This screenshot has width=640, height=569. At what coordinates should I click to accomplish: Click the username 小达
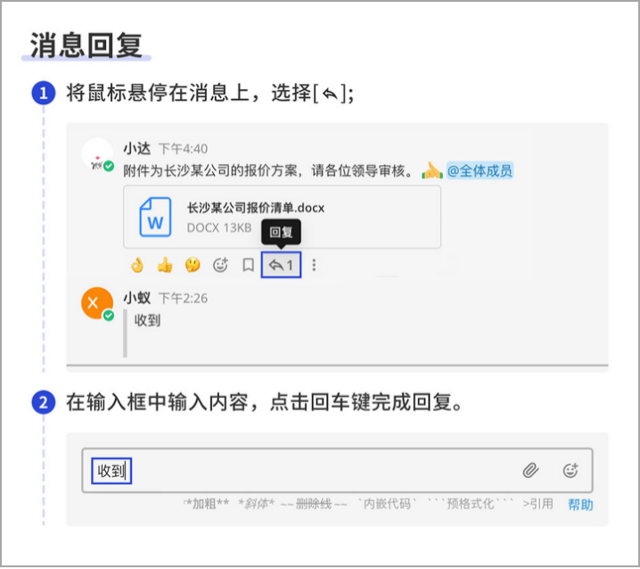point(137,149)
